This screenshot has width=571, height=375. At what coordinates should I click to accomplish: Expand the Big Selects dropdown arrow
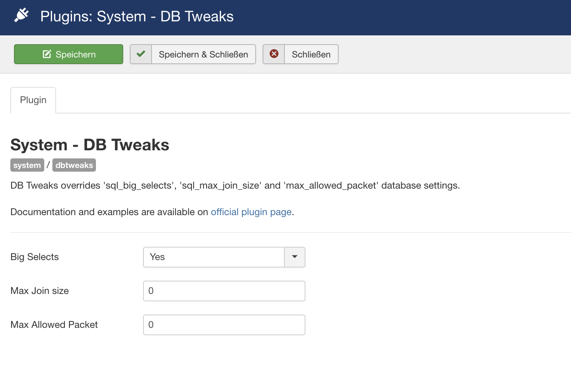click(295, 257)
